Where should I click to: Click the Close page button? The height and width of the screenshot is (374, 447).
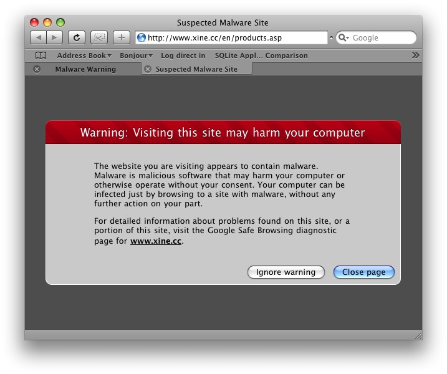(x=363, y=272)
